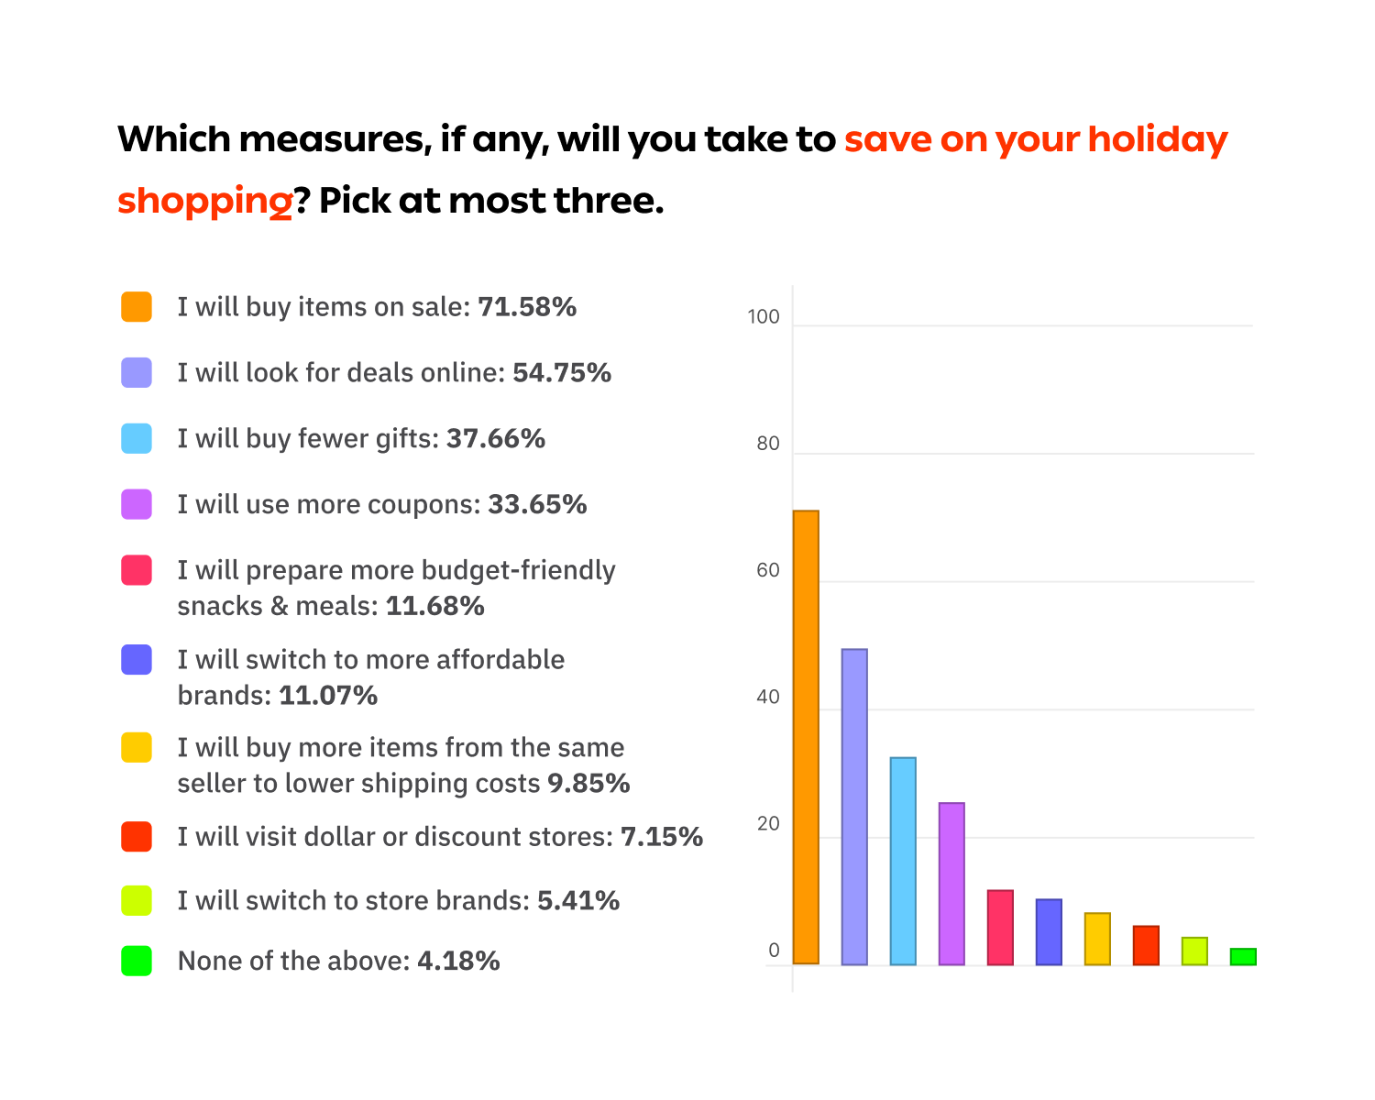Click the orange legend swatch for items on sale
This screenshot has width=1375, height=1100.
[x=137, y=307]
